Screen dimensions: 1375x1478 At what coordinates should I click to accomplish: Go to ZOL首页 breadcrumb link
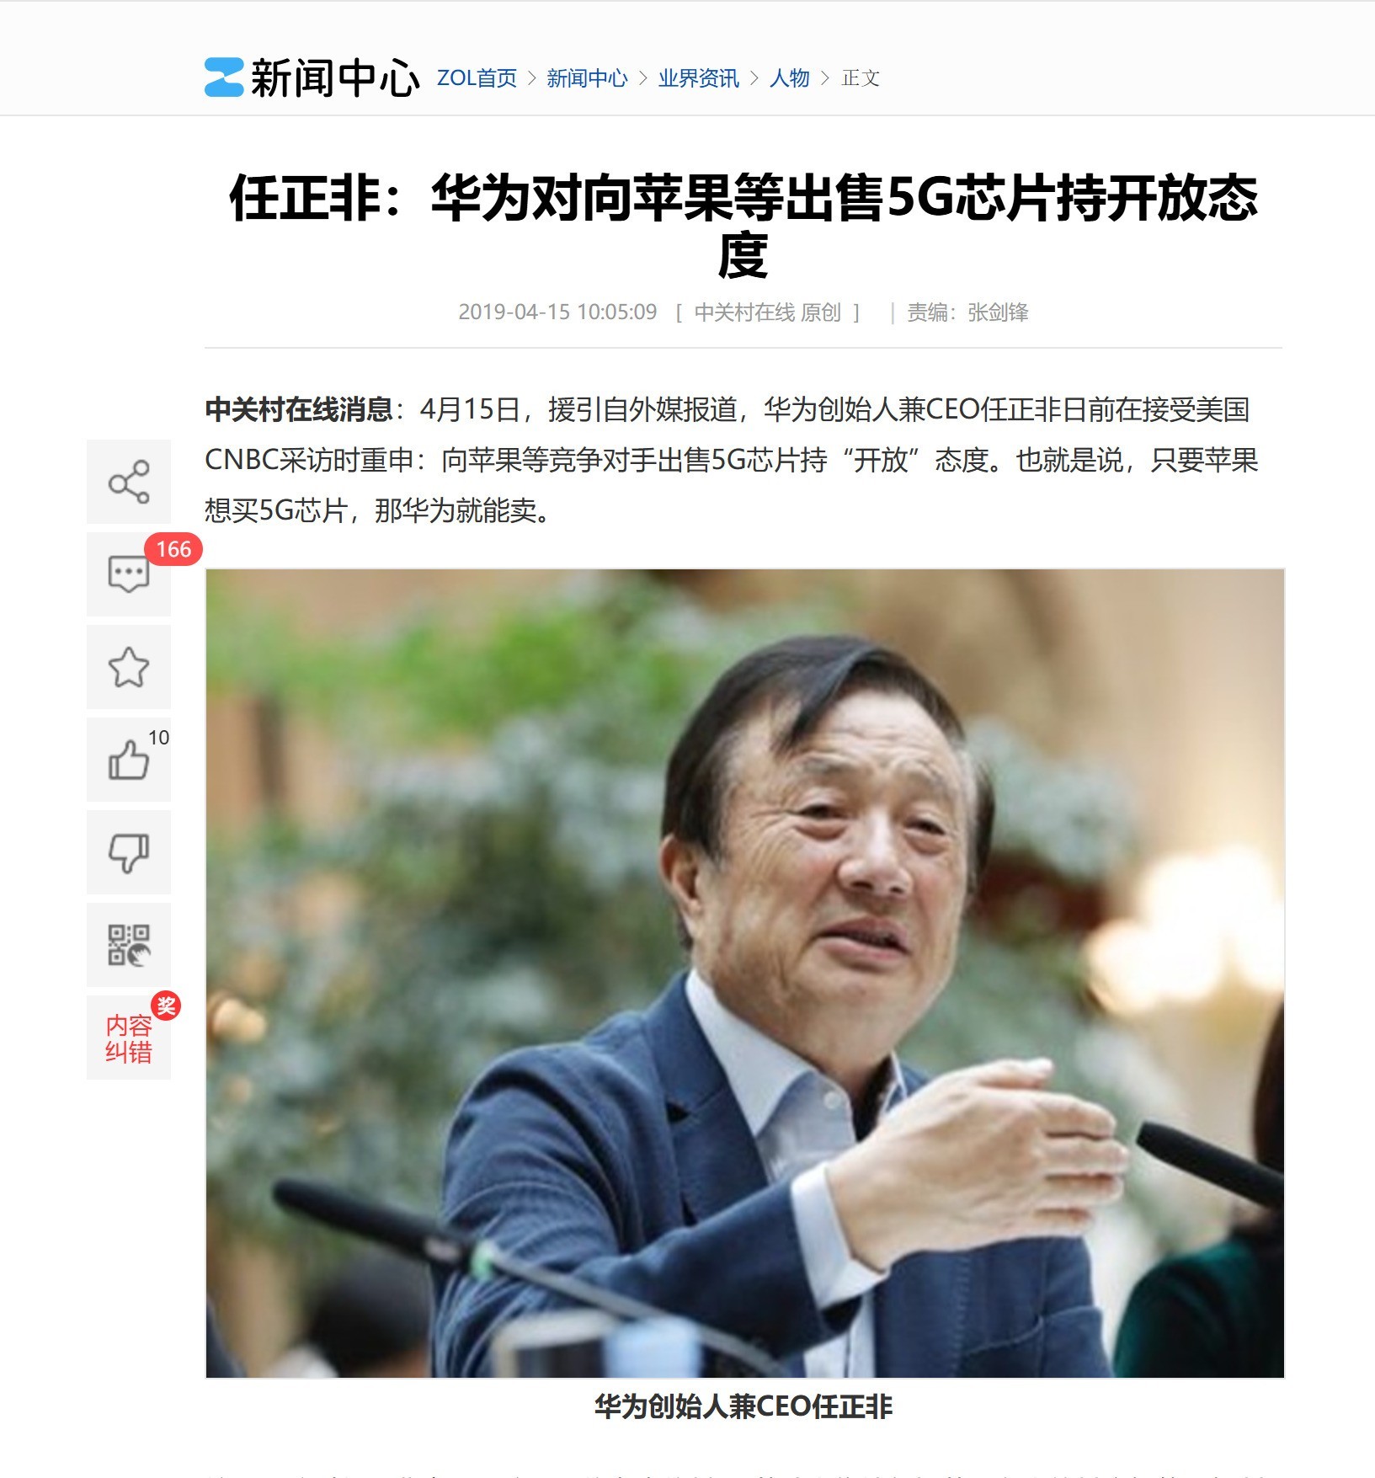[477, 78]
